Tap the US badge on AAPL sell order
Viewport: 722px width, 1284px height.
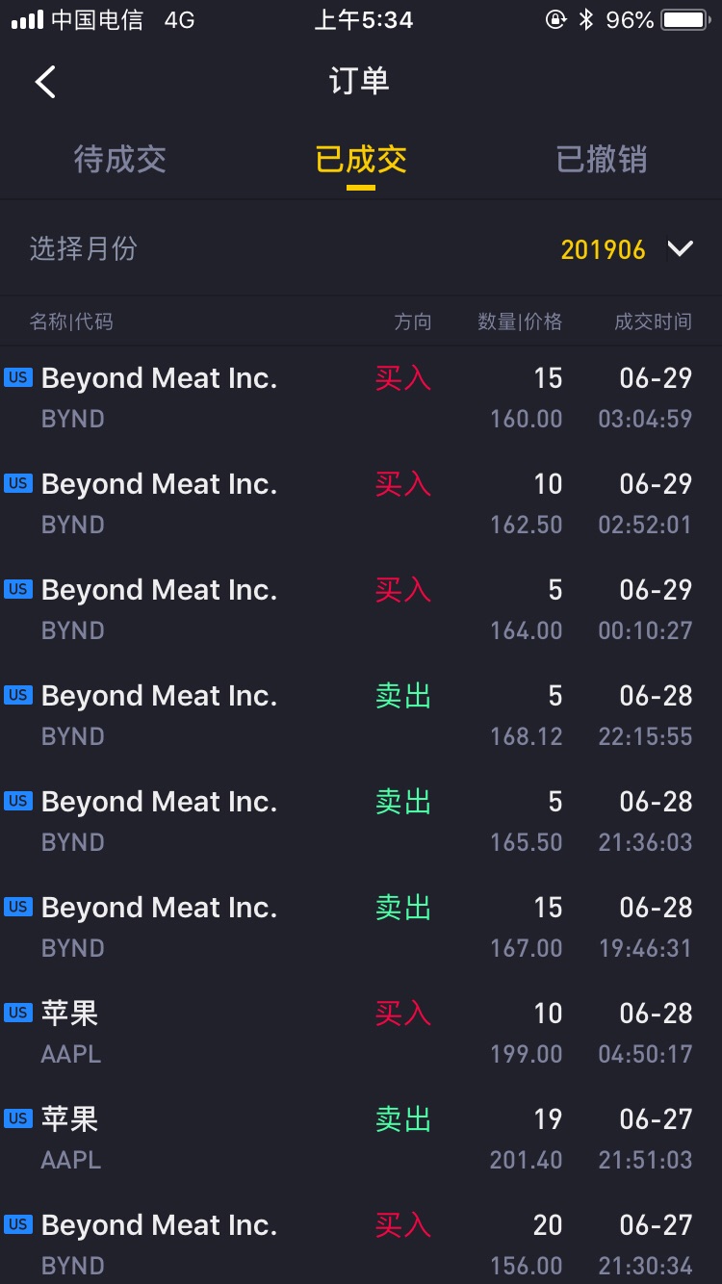point(18,1118)
